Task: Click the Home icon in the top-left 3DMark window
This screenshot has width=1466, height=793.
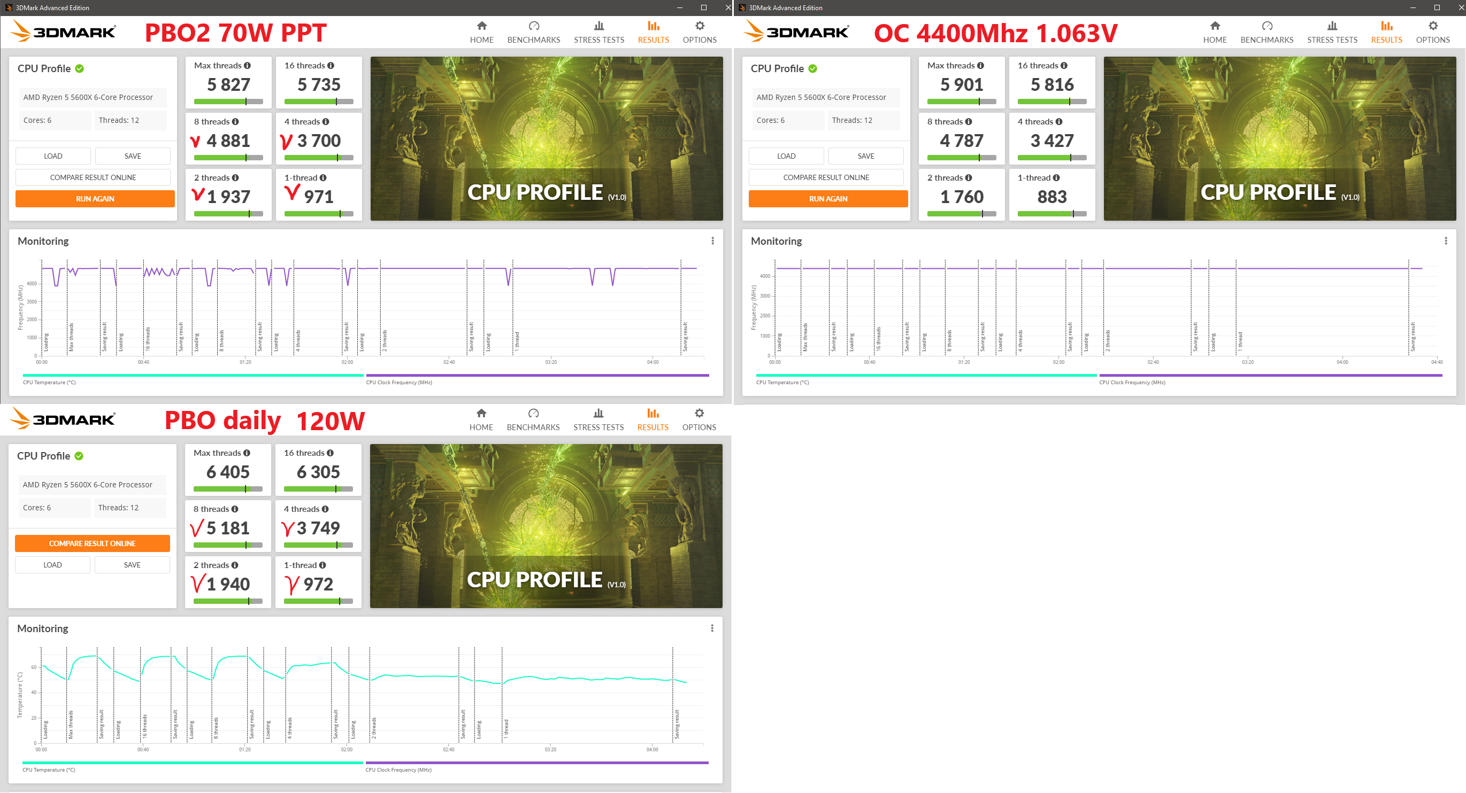Action: [481, 26]
